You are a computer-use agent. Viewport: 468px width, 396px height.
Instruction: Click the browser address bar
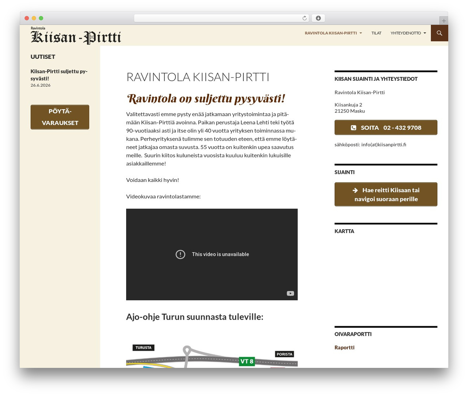pos(222,18)
